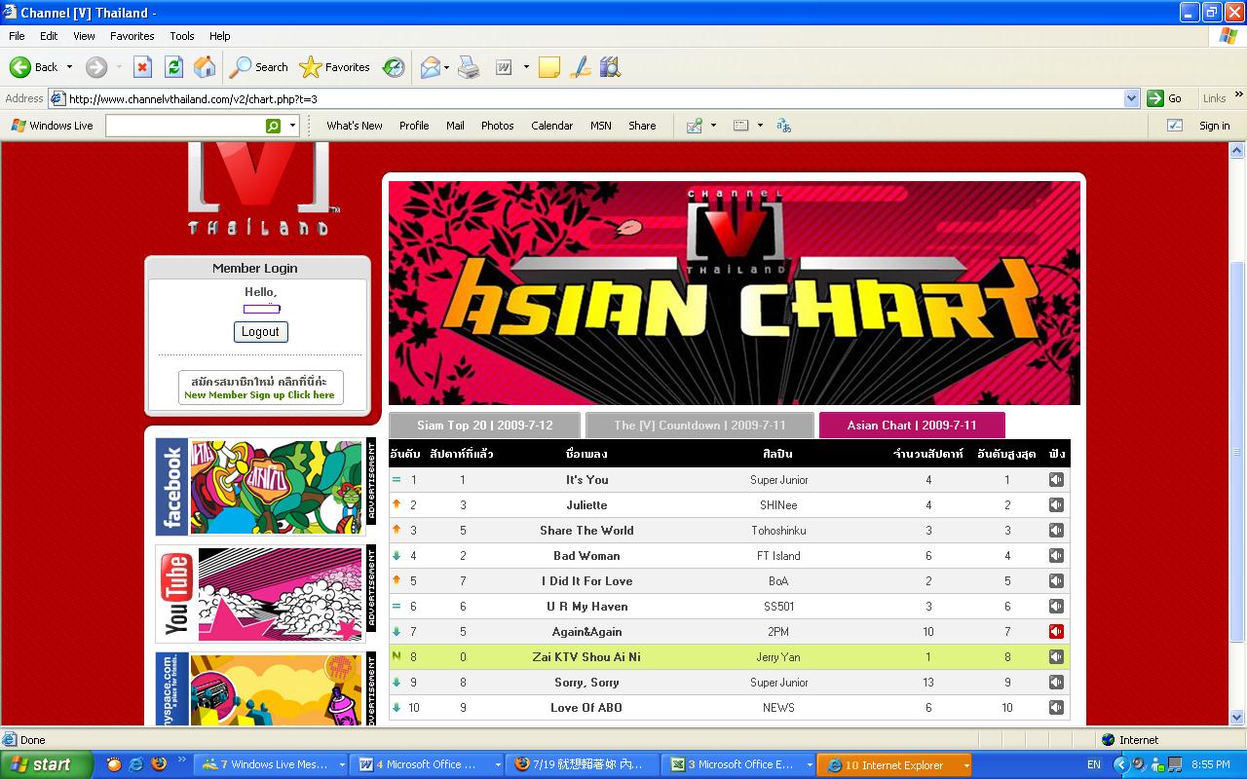Open the Back button dropdown arrow
The image size is (1247, 779).
click(x=69, y=67)
